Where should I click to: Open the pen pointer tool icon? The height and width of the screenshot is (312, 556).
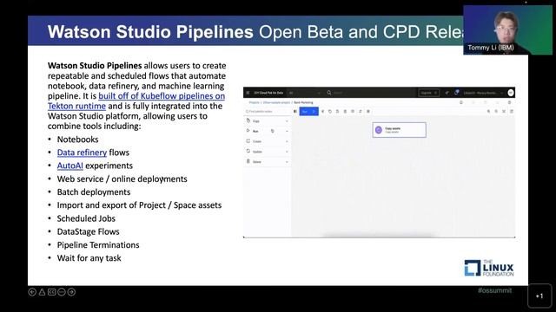tap(42, 292)
